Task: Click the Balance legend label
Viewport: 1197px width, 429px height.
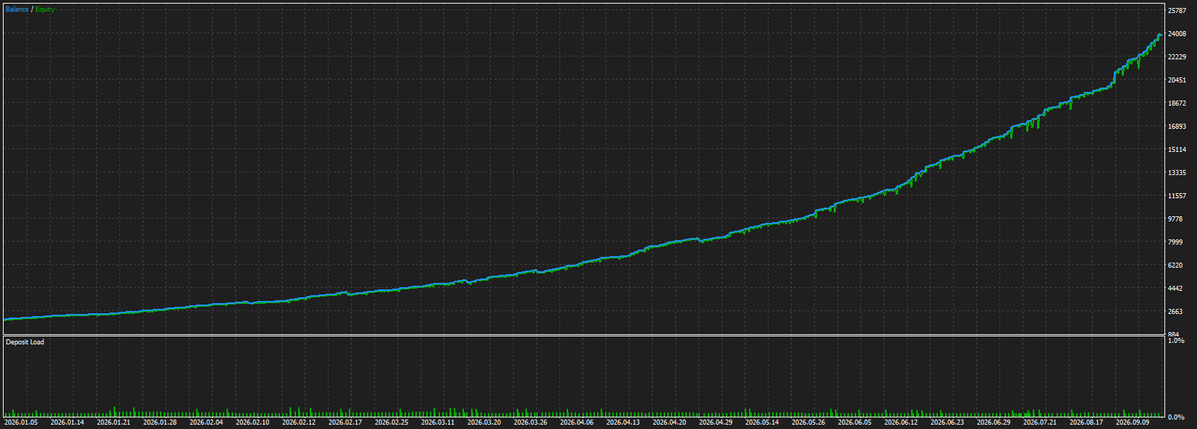Action: coord(17,9)
